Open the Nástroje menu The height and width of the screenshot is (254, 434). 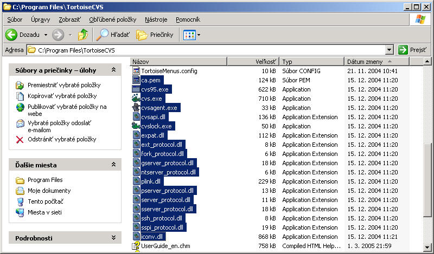pos(156,19)
